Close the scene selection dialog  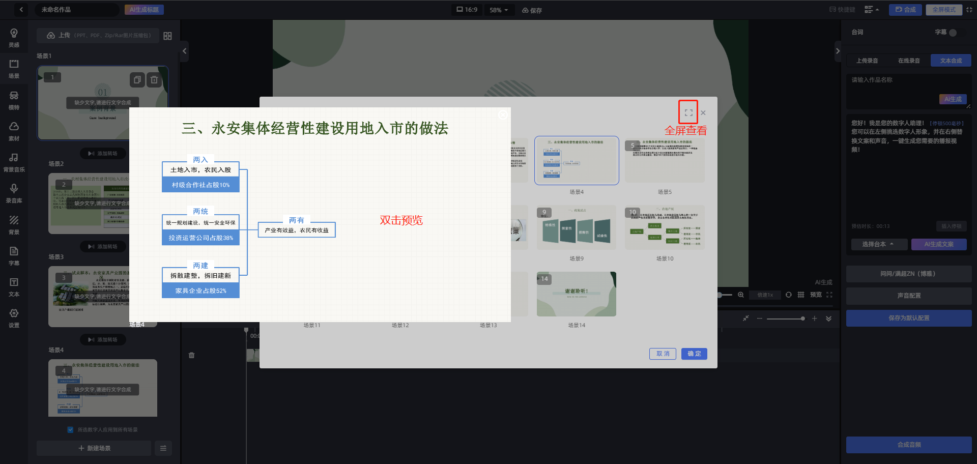(x=703, y=113)
